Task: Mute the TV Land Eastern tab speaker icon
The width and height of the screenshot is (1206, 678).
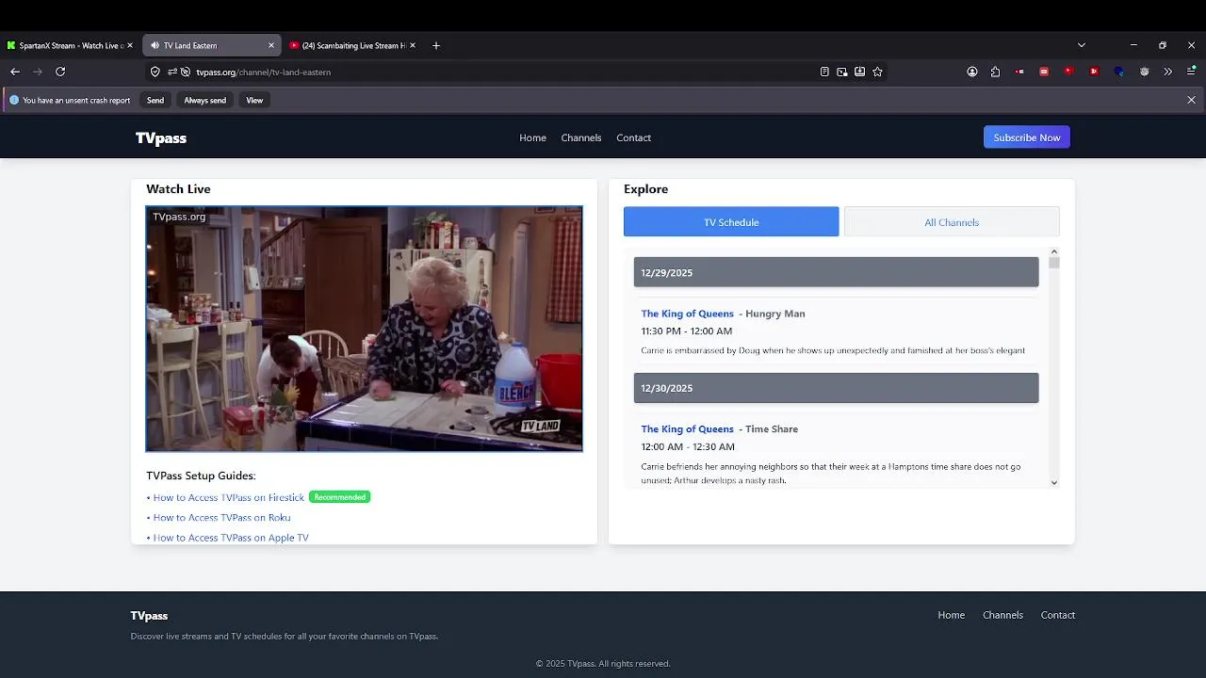Action: pos(155,45)
